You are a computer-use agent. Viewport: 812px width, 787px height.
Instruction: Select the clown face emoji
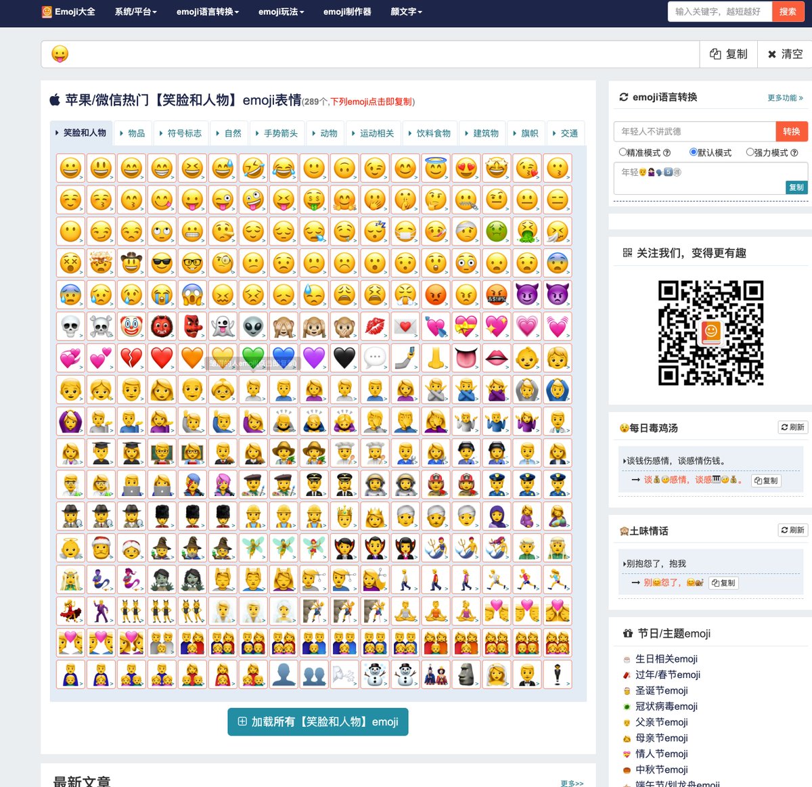131,326
